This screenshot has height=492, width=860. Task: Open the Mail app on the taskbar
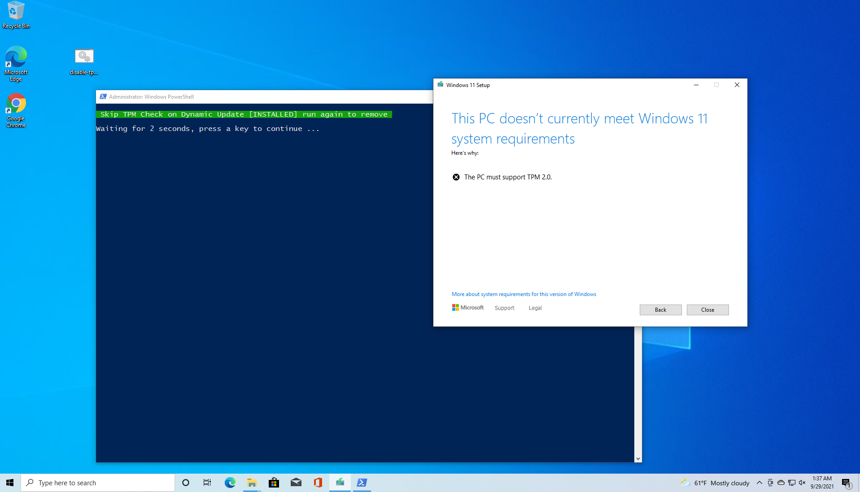pos(296,483)
